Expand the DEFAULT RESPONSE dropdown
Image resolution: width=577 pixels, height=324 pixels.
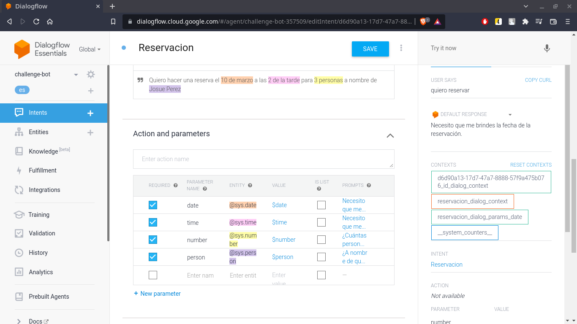pos(510,114)
